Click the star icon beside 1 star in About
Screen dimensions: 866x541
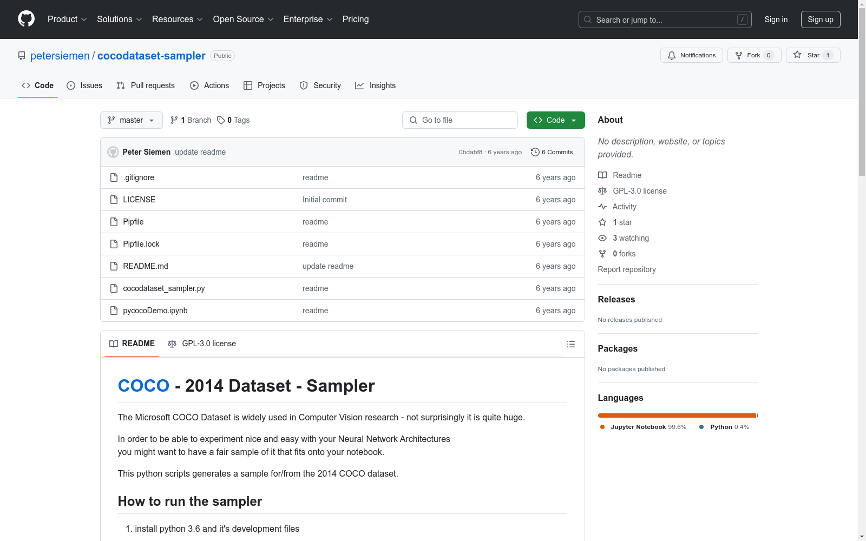click(x=602, y=222)
